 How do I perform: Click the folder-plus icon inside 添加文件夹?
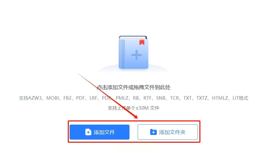(x=153, y=132)
